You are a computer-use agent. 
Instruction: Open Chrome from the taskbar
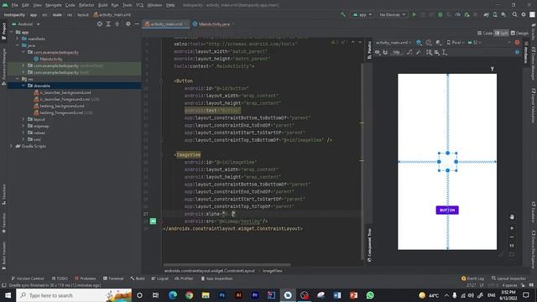point(189,295)
